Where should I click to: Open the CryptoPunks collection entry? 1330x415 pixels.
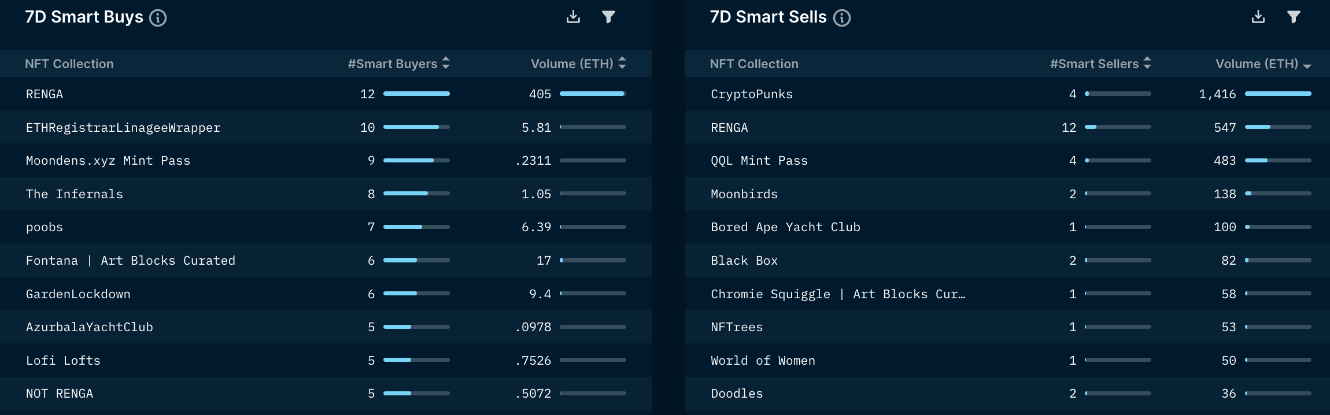point(752,94)
